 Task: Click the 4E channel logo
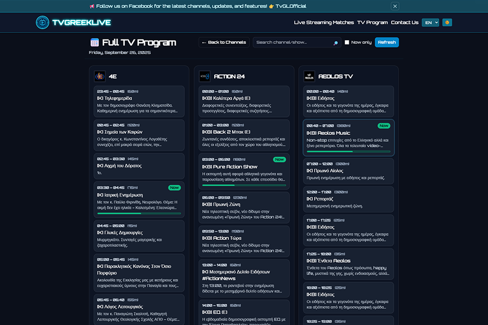(x=101, y=76)
